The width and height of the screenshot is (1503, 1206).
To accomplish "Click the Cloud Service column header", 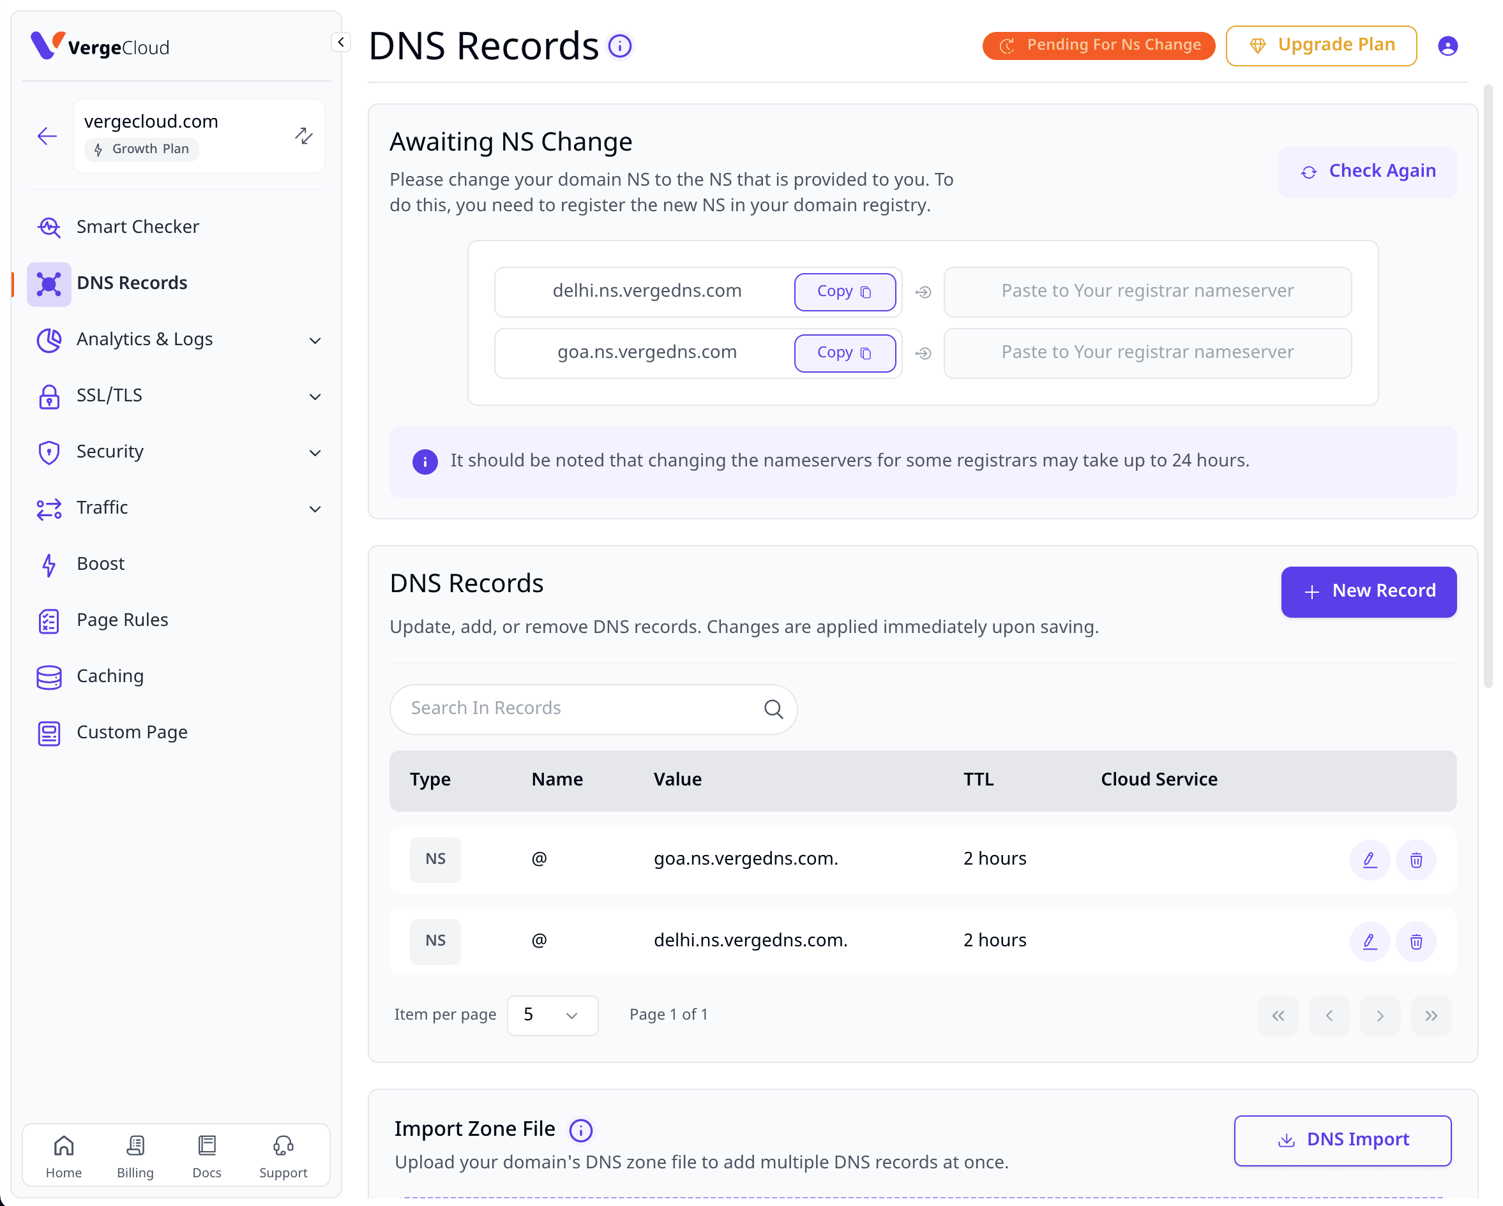I will 1159,780.
